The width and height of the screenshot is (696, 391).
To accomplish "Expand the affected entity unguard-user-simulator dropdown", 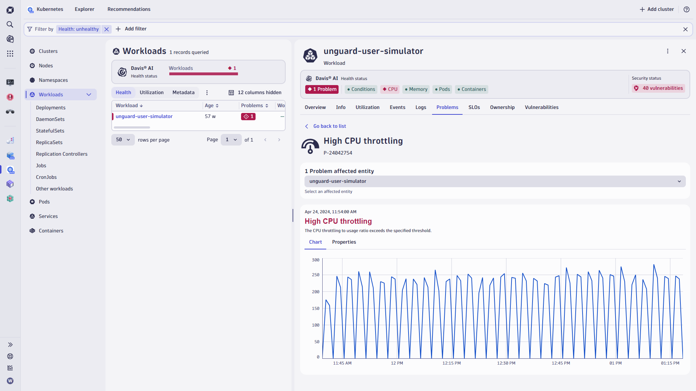I will (x=679, y=181).
